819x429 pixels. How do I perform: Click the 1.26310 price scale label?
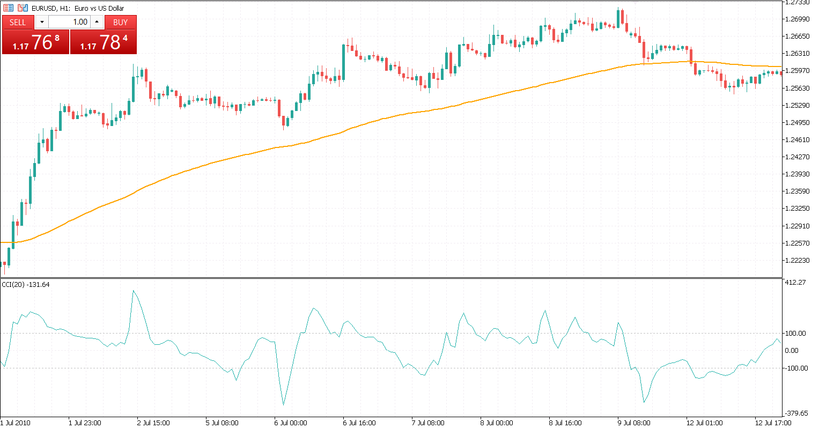[x=798, y=53]
